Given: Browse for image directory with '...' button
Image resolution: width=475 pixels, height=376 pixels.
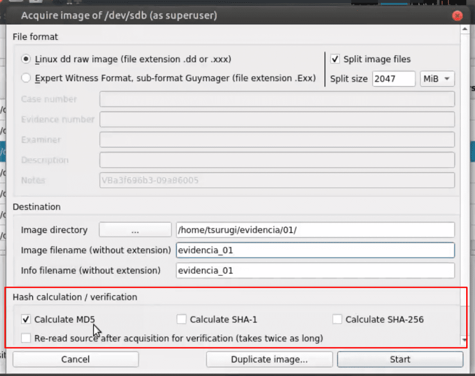Looking at the screenshot, I should [135, 230].
